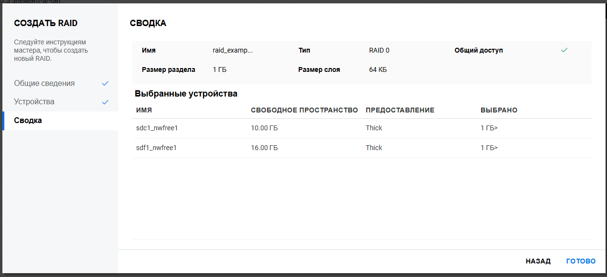The width and height of the screenshot is (607, 277).
Task: Click the 1 ГБ> value for sdc1_nwfree1
Action: 489,128
